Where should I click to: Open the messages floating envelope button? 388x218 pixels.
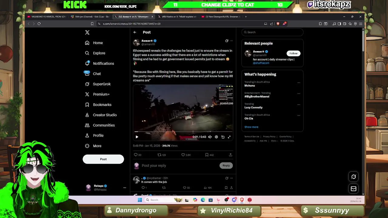[x=353, y=189]
